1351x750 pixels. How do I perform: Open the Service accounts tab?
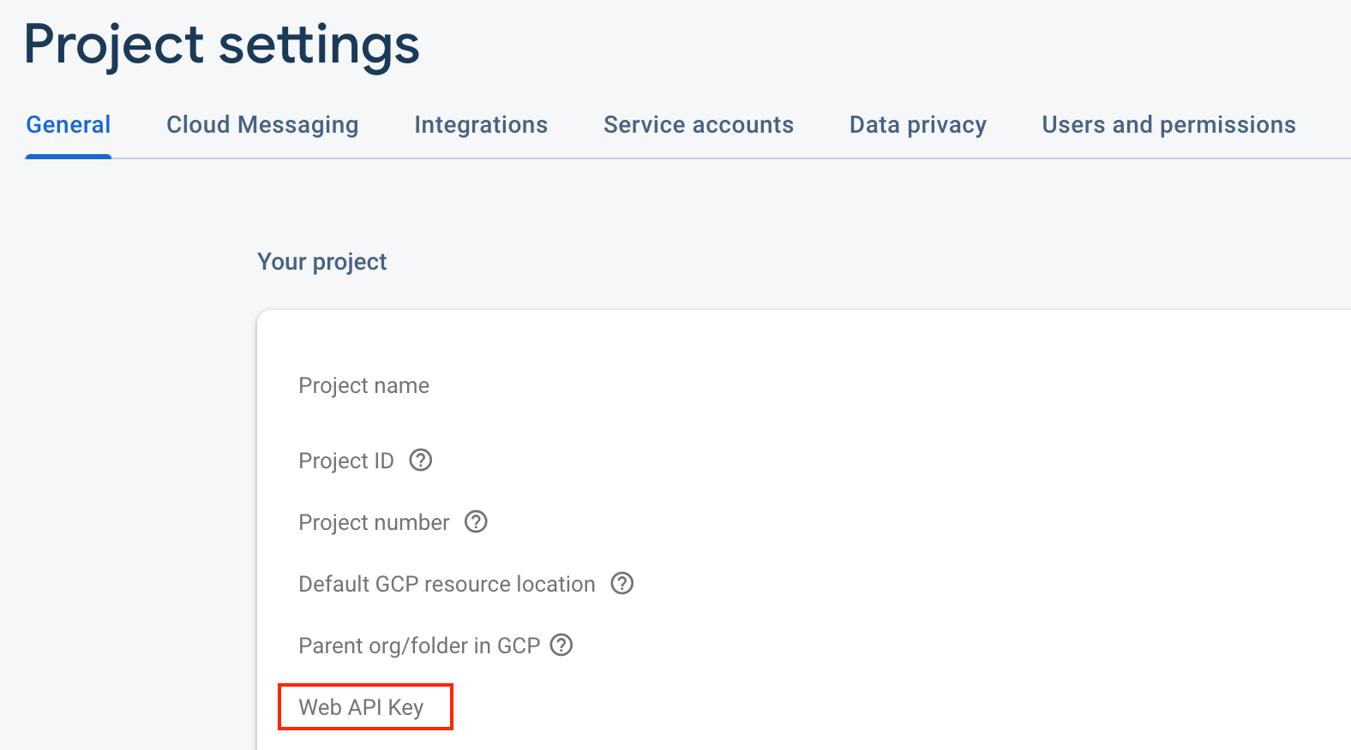(699, 125)
